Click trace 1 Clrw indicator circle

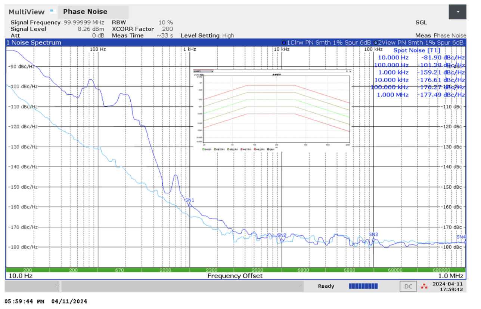(x=284, y=43)
